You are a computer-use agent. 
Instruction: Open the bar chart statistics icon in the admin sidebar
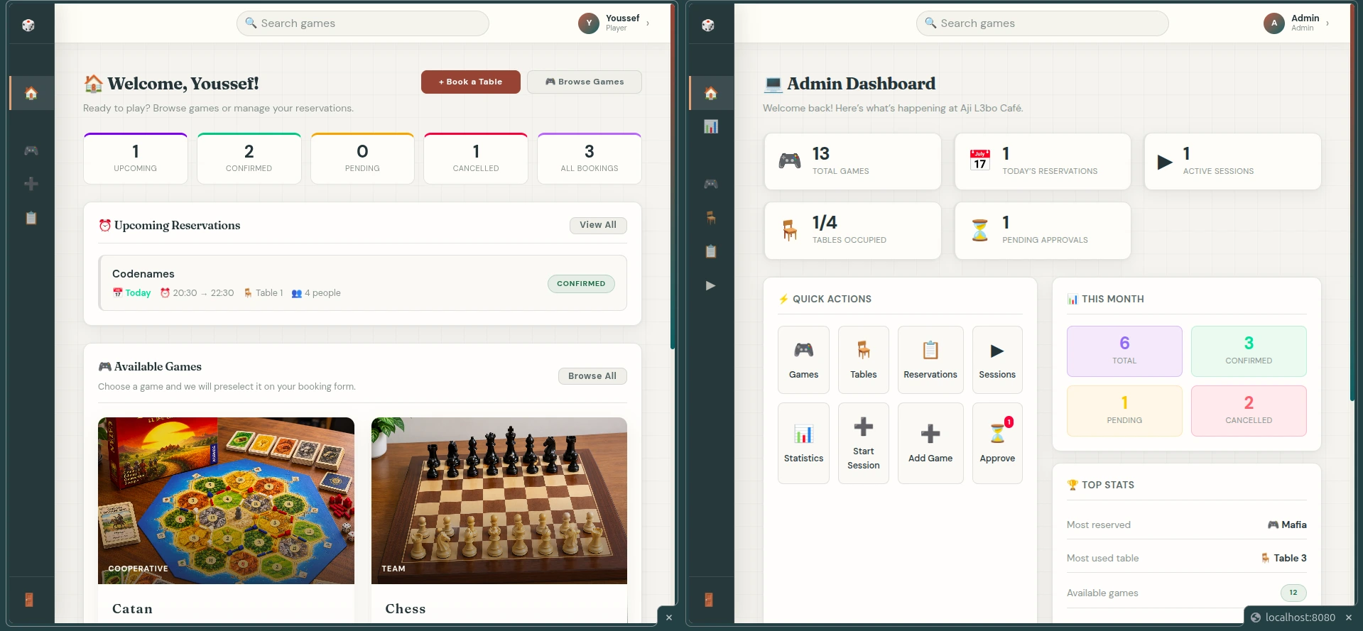[711, 126]
